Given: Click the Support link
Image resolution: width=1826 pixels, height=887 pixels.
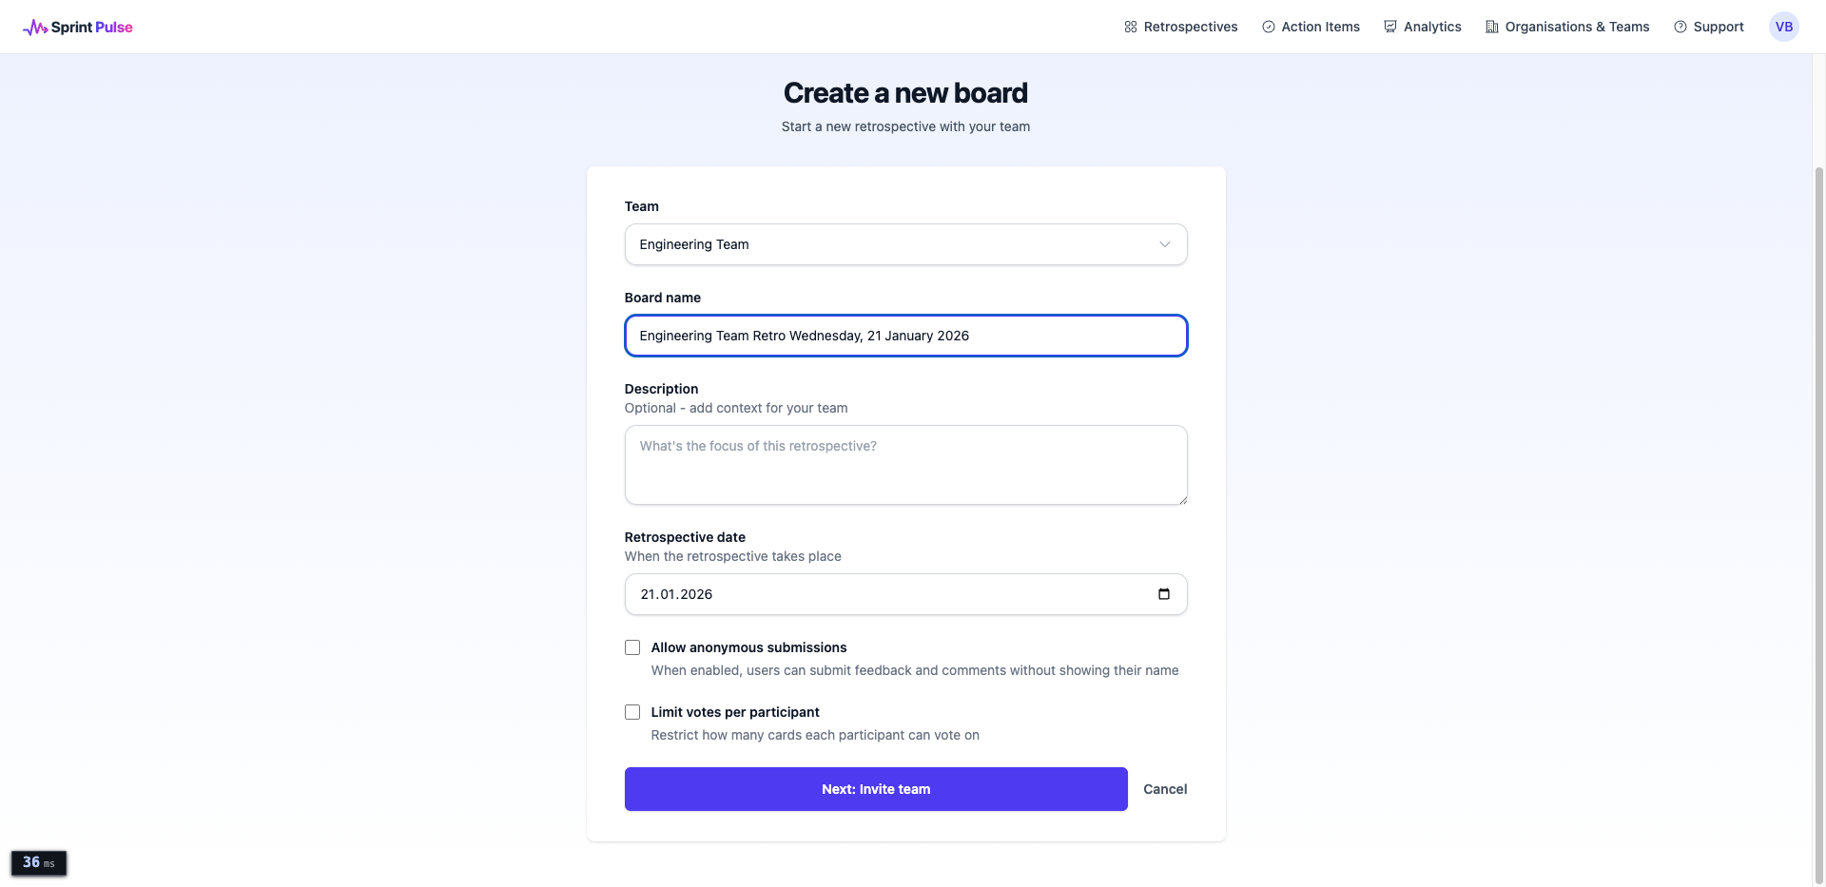Looking at the screenshot, I should (x=1718, y=27).
